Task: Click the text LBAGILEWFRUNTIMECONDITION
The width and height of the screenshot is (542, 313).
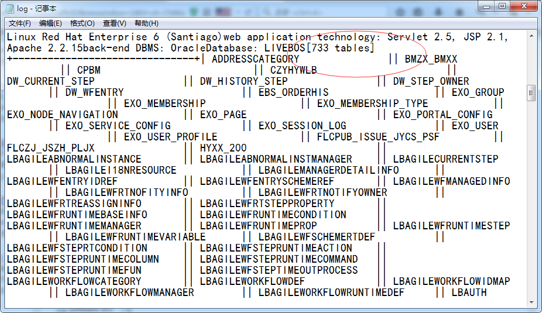Action: click(x=273, y=214)
